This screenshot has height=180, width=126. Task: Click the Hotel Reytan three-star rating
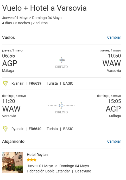click(32, 160)
